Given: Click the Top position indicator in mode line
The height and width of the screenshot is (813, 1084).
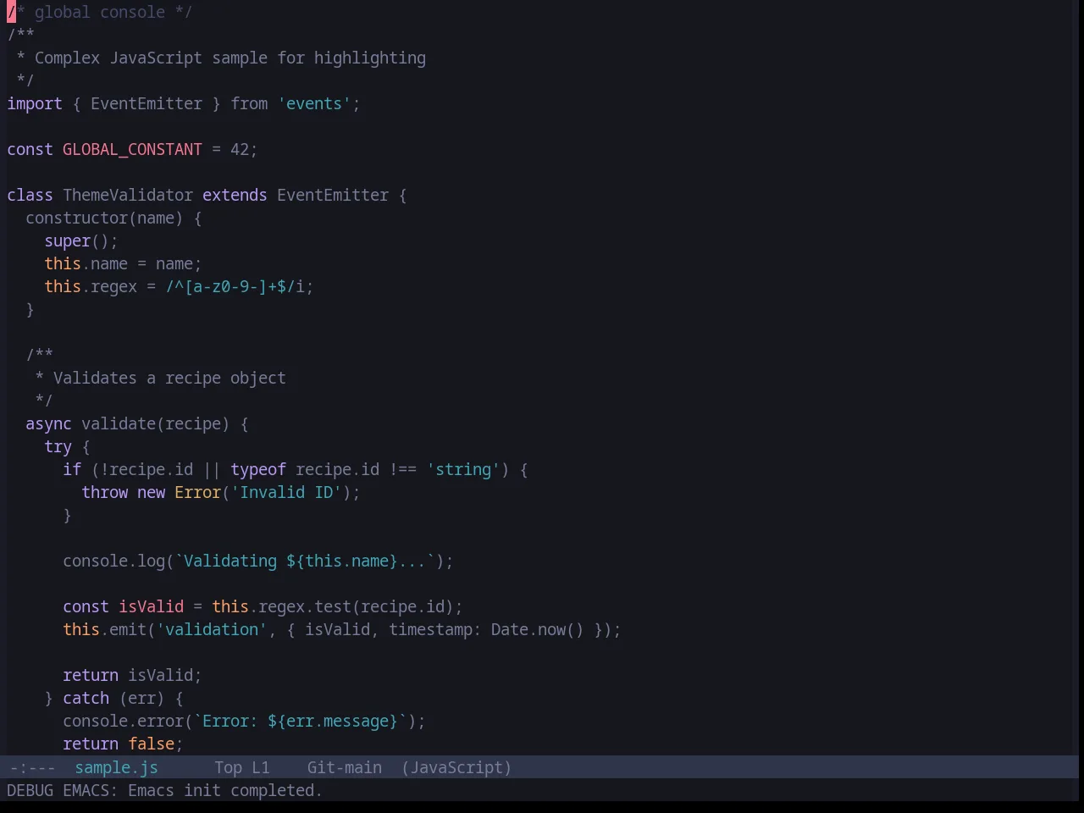Looking at the screenshot, I should coord(228,767).
